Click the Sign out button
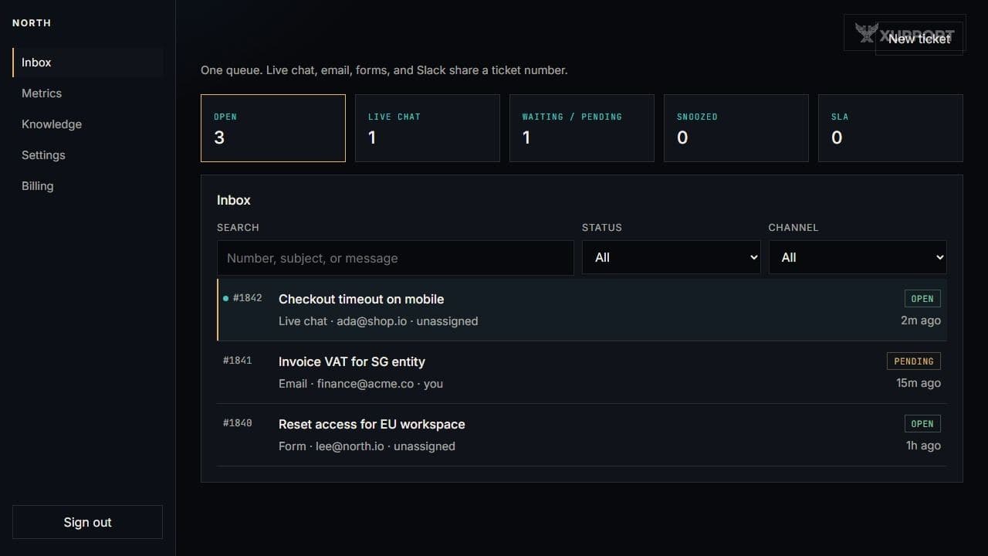This screenshot has height=556, width=988. point(87,522)
